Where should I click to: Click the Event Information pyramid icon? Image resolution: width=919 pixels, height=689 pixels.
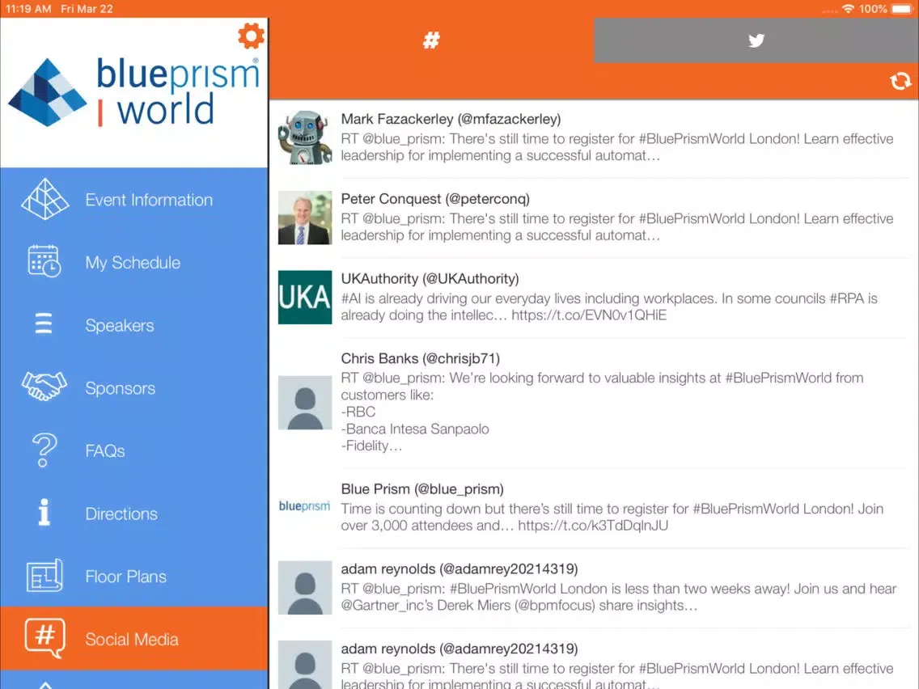pyautogui.click(x=44, y=199)
